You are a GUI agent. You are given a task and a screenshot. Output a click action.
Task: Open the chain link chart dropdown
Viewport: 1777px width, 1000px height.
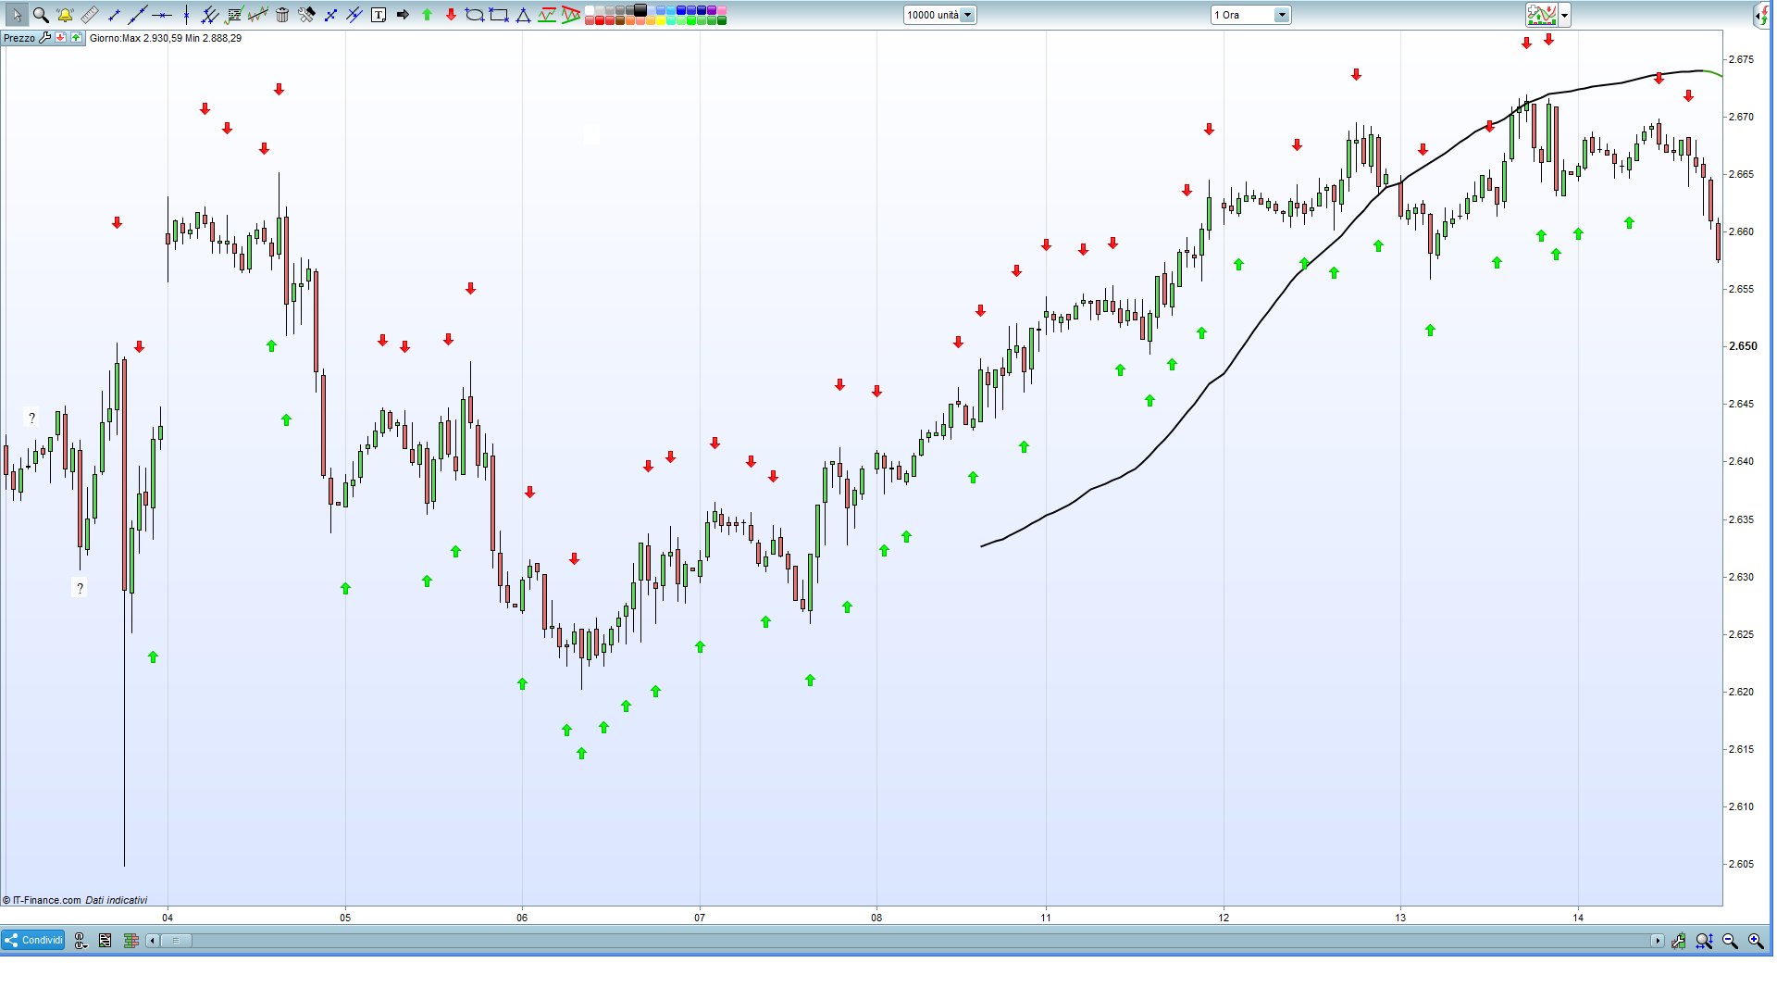(81, 941)
